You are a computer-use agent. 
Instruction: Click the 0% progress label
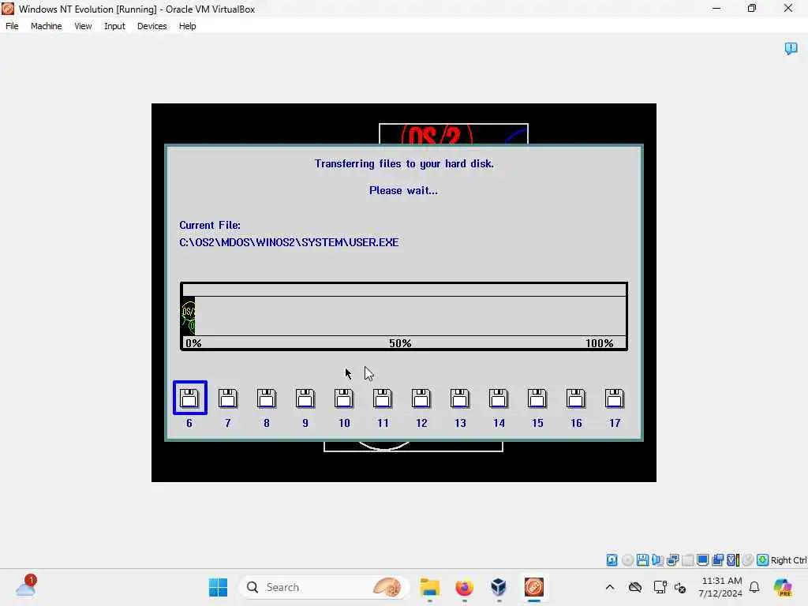193,343
